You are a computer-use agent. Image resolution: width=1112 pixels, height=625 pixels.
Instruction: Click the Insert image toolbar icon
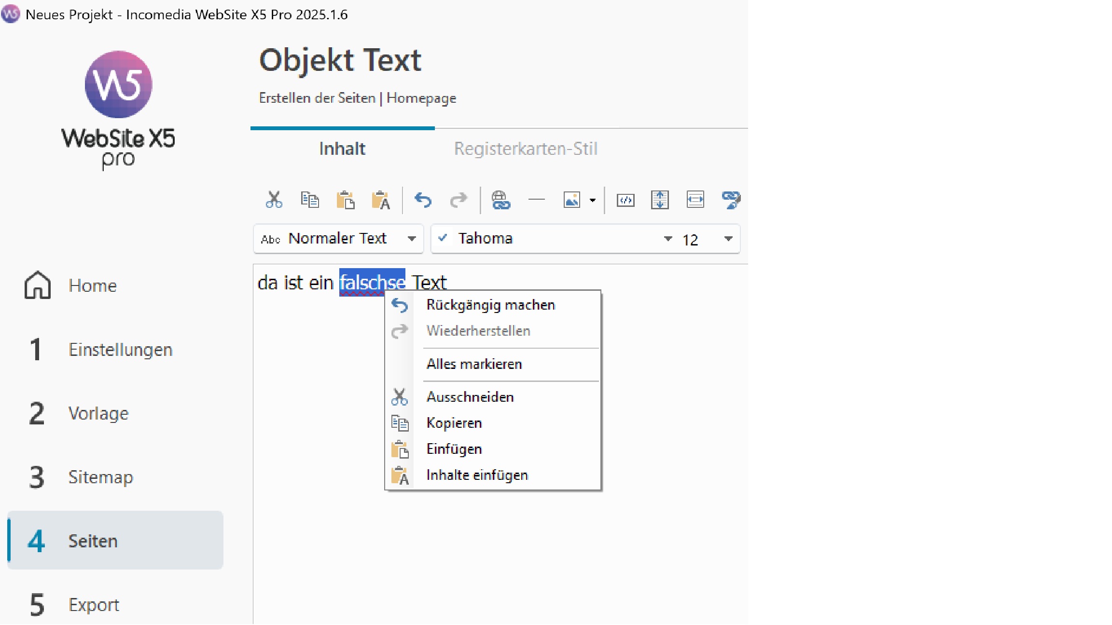click(x=571, y=200)
